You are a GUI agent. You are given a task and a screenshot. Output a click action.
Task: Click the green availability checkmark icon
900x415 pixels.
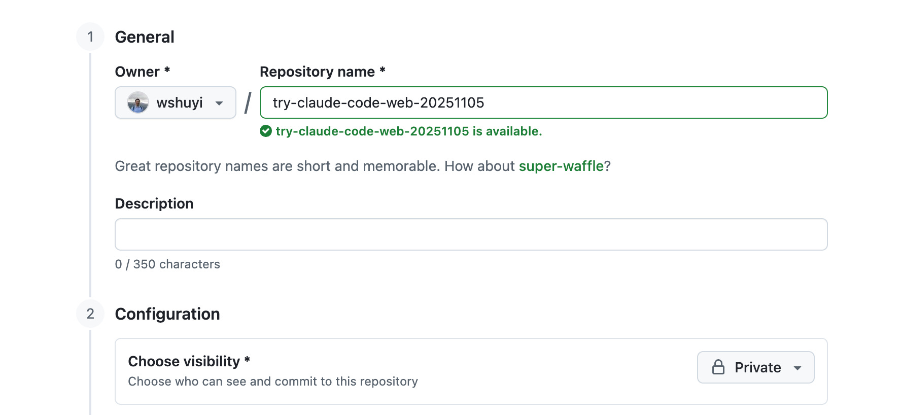pyautogui.click(x=266, y=131)
